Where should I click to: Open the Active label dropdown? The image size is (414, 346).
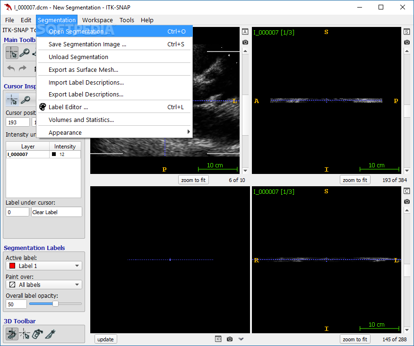click(x=44, y=266)
